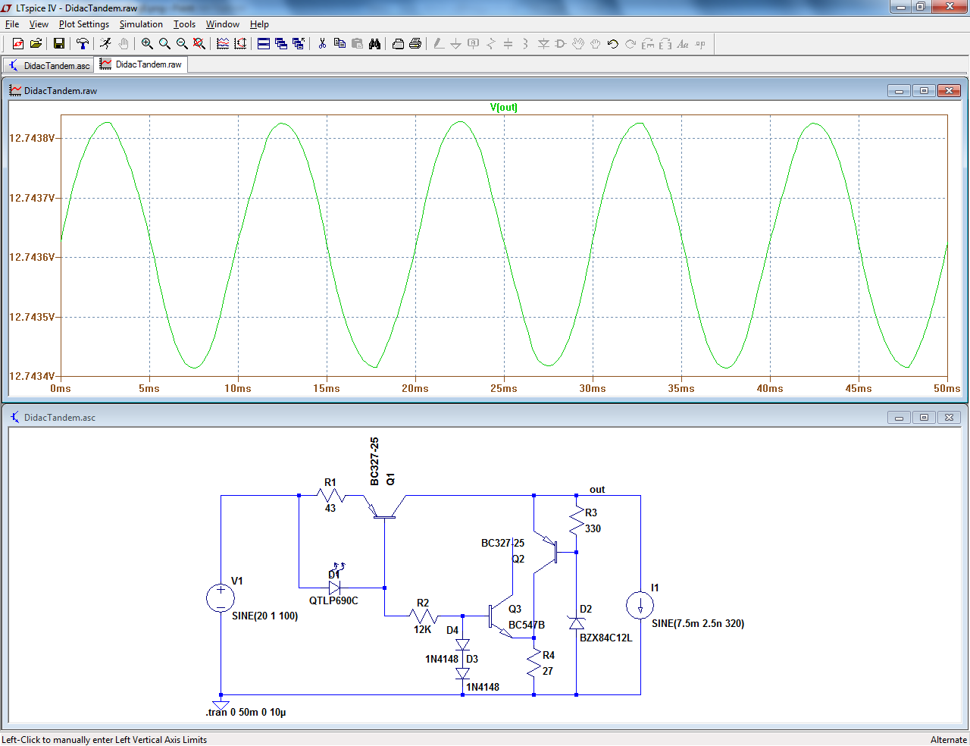Click the 12.7438V vertical axis label
The image size is (970, 746).
31,138
